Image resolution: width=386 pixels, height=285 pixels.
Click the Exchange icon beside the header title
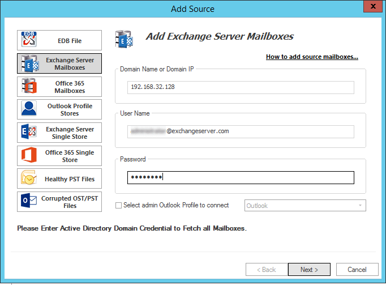click(124, 39)
